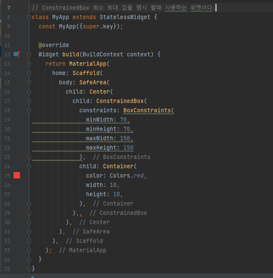This screenshot has height=278, width=273.
Task: Click 'maxHeight: 150' on line 22
Action: click(110, 147)
